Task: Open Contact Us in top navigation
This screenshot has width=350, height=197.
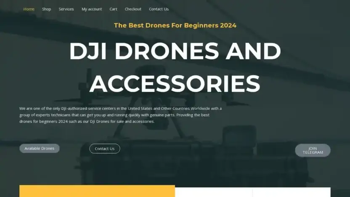Action: [159, 9]
